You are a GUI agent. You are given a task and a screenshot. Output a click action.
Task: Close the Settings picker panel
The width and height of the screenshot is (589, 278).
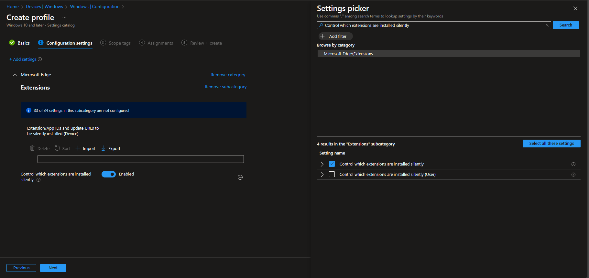[x=575, y=8]
